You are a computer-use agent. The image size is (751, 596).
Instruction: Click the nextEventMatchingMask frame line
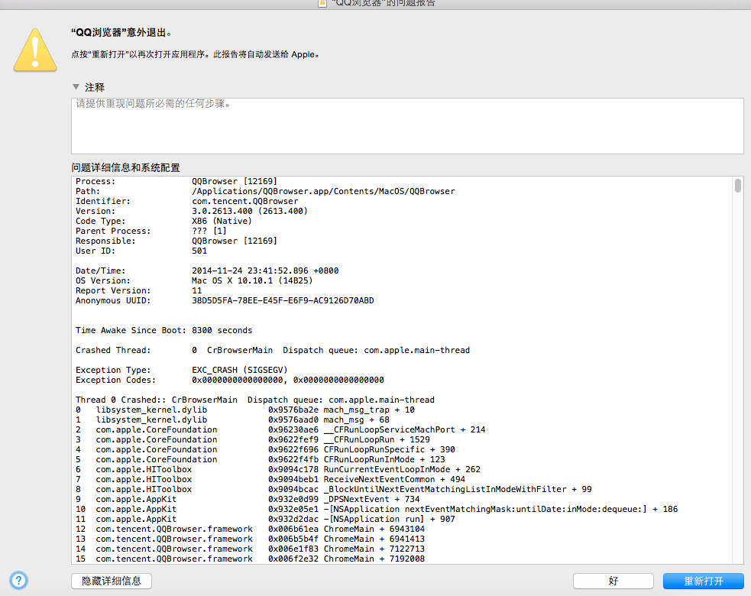coord(377,510)
